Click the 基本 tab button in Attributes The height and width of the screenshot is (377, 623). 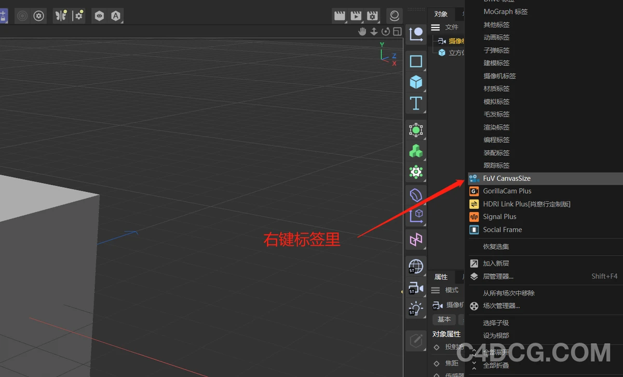(x=444, y=319)
